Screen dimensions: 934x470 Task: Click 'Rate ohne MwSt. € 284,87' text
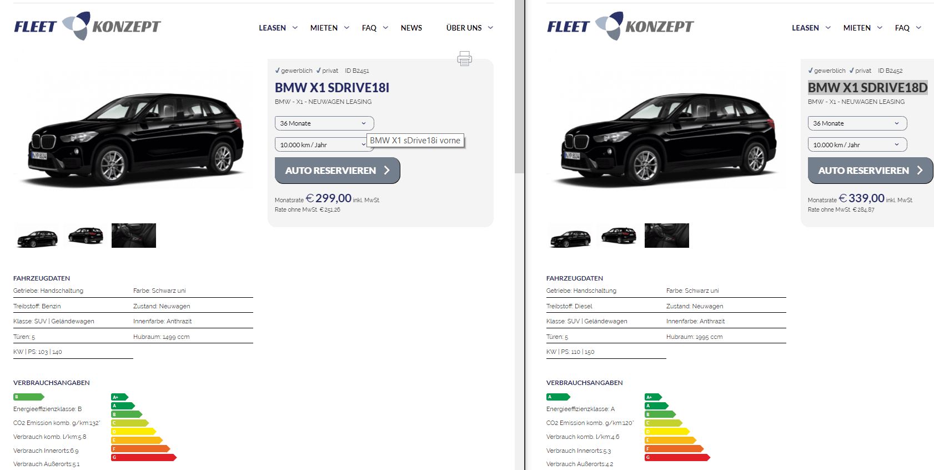[841, 209]
